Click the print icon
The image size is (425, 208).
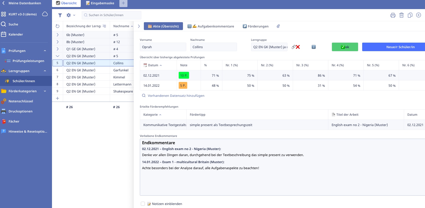click(393, 15)
